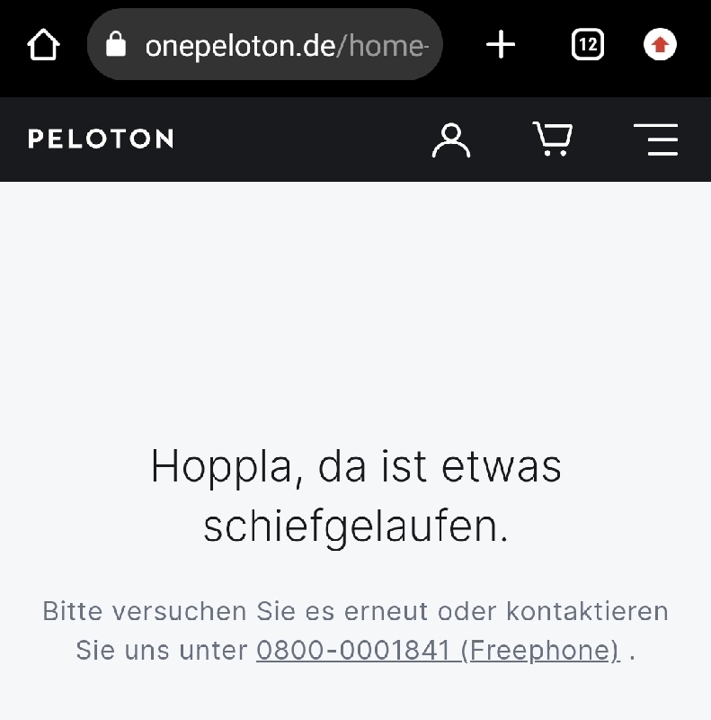Click the "Sie uns unter" text
The width and height of the screenshot is (711, 720).
[x=162, y=650]
